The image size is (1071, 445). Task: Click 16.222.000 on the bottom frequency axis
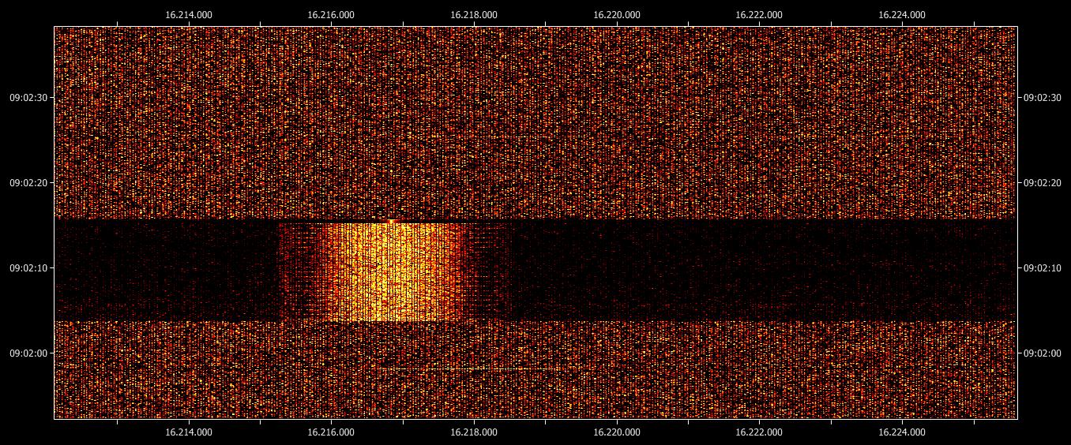point(759,432)
